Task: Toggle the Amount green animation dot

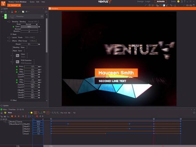Action: pos(17,67)
